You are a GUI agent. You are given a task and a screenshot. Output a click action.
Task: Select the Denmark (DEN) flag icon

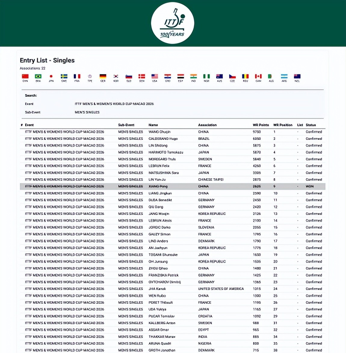click(x=142, y=76)
